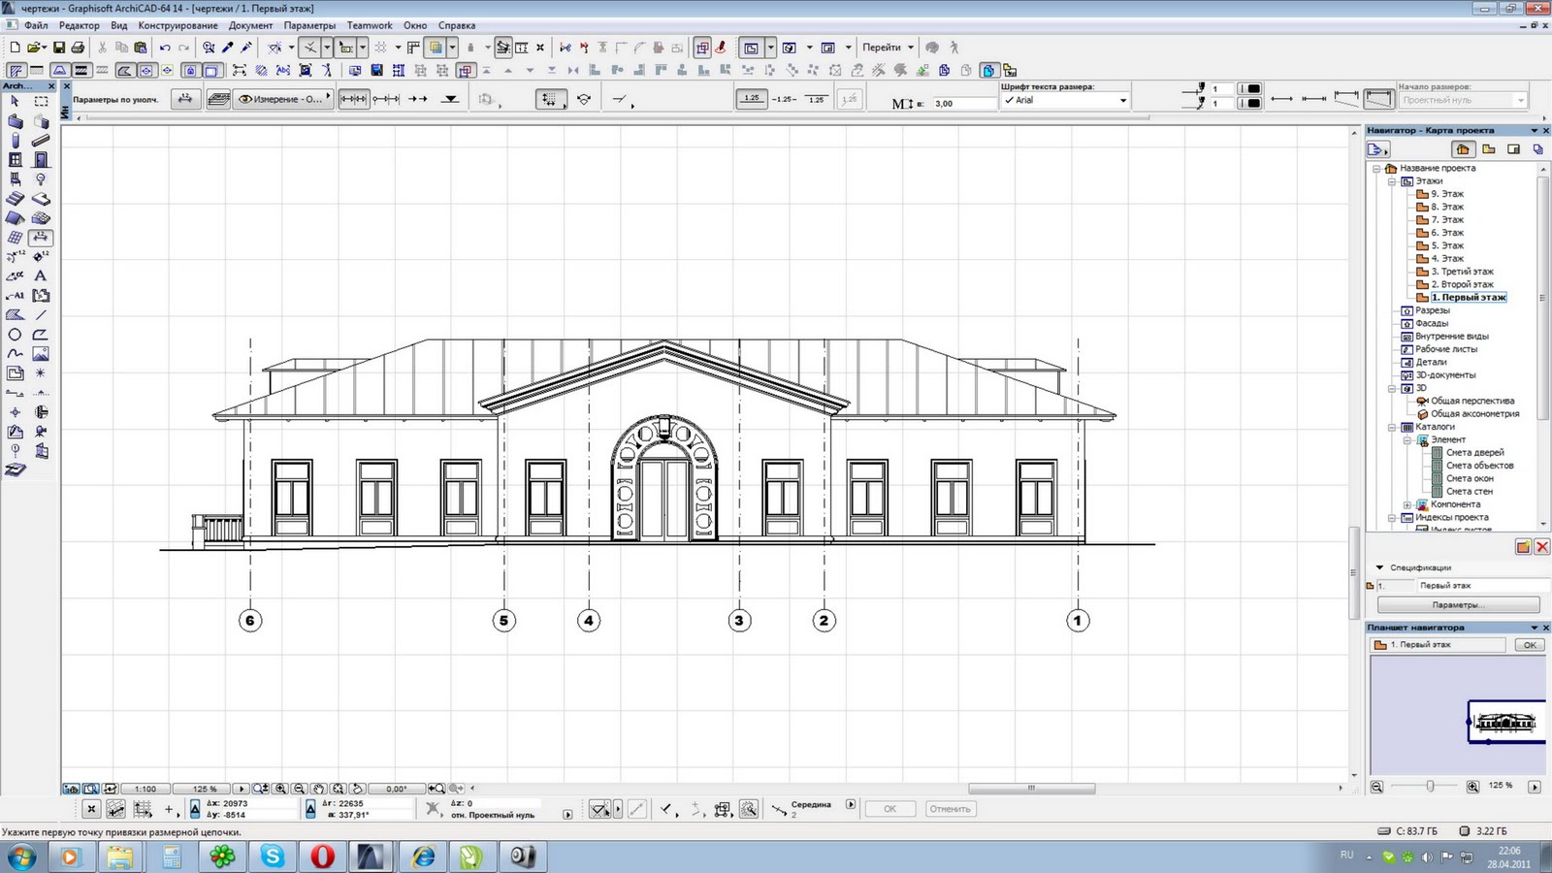This screenshot has height=873, width=1552.
Task: Open the Перейти dropdown in toolbar
Action: [888, 48]
